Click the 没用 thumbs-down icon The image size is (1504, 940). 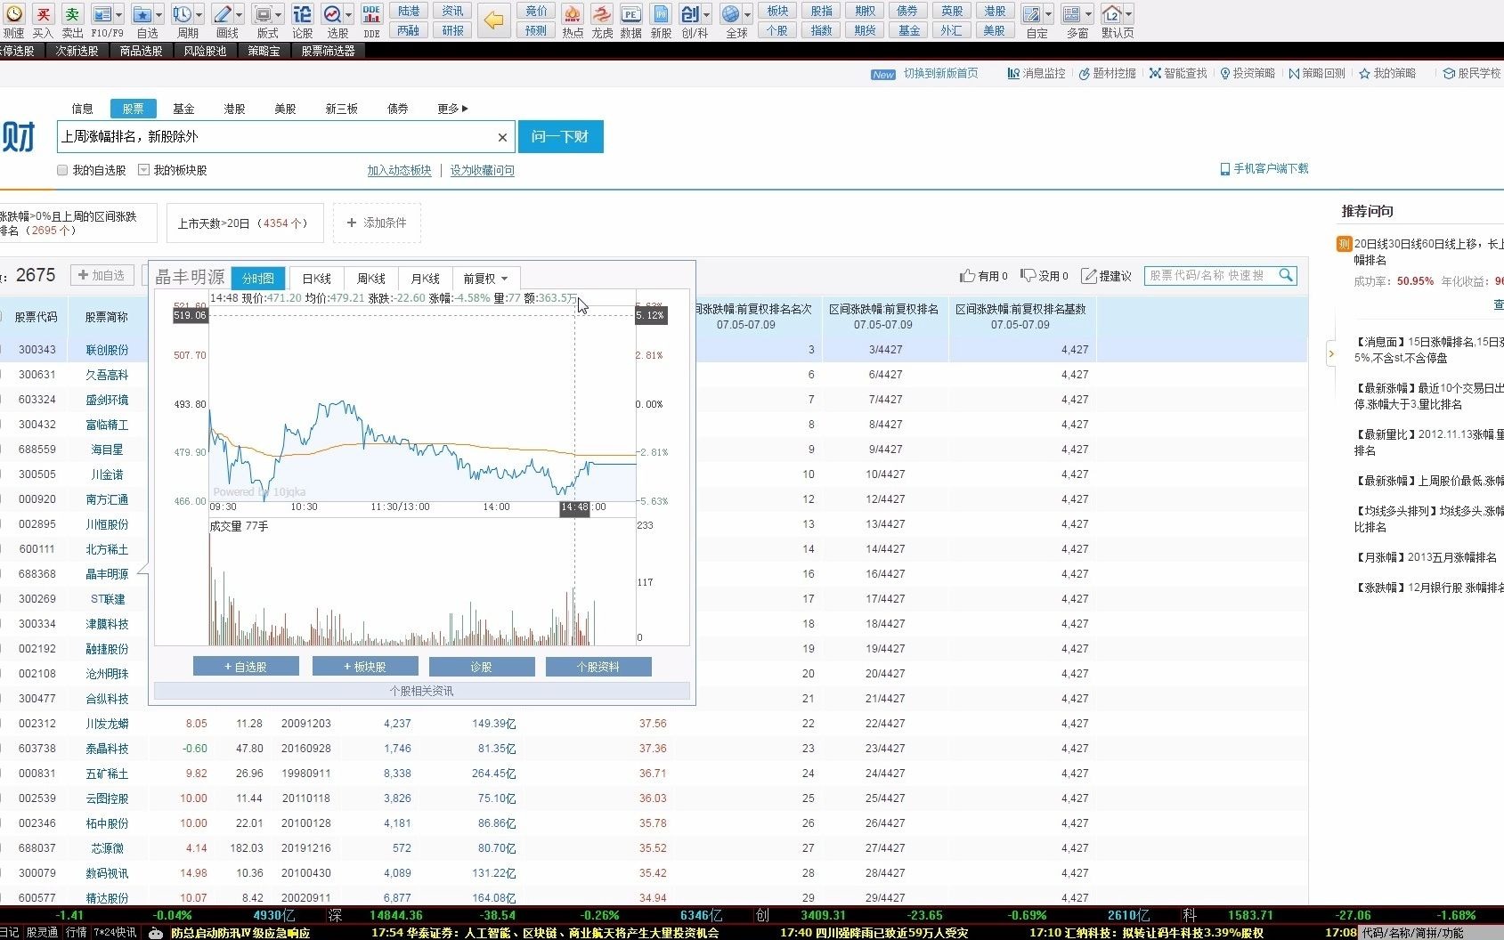tap(1028, 276)
